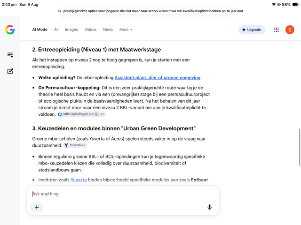Click the Upgrade button
Viewport: 301px width, 225px height.
click(252, 30)
